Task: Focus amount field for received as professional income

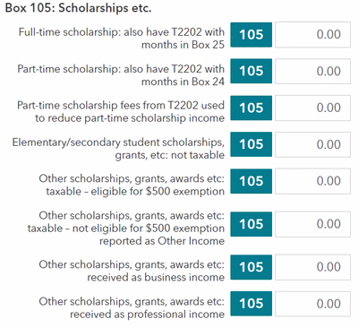Action: pos(312,304)
